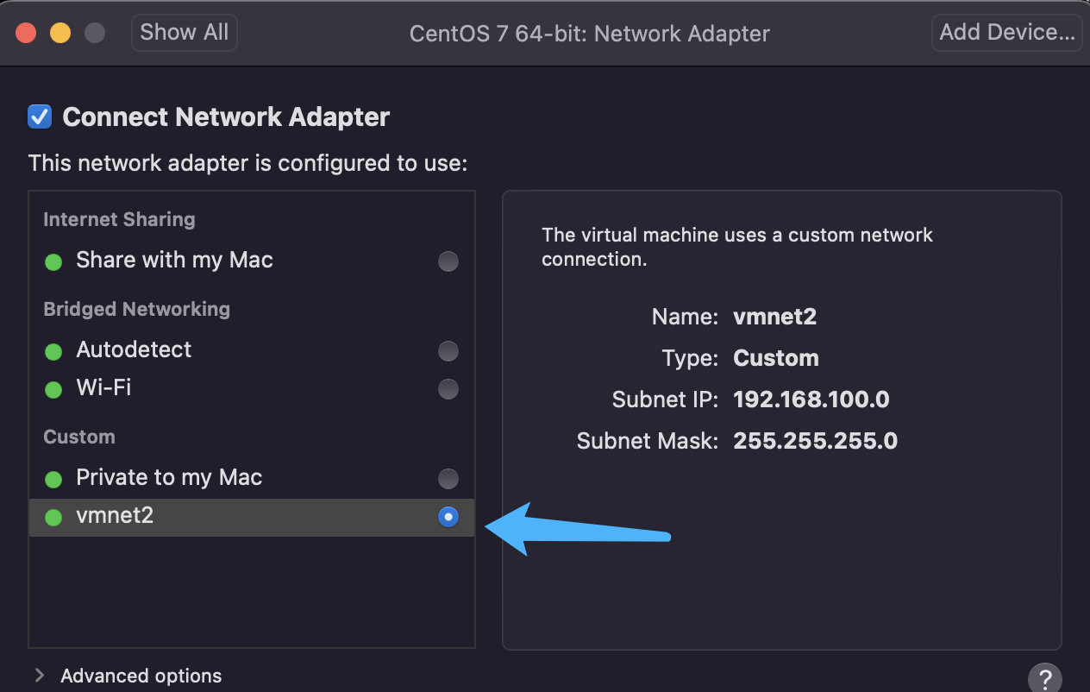Viewport: 1090px width, 692px height.
Task: Click green status dot beside Wi-Fi
Action: click(53, 389)
